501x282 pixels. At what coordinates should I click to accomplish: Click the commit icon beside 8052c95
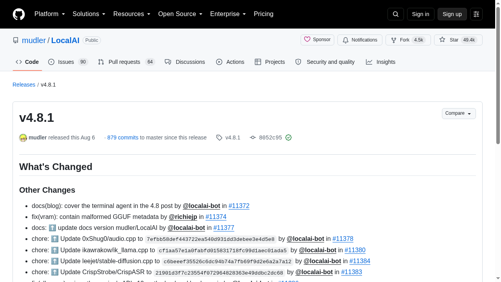(x=253, y=137)
